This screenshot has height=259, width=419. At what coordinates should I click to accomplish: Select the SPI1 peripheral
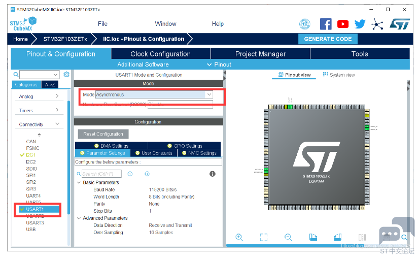(x=31, y=175)
